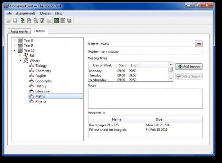Click the magnifier preview toolbar icon

[x=36, y=21]
